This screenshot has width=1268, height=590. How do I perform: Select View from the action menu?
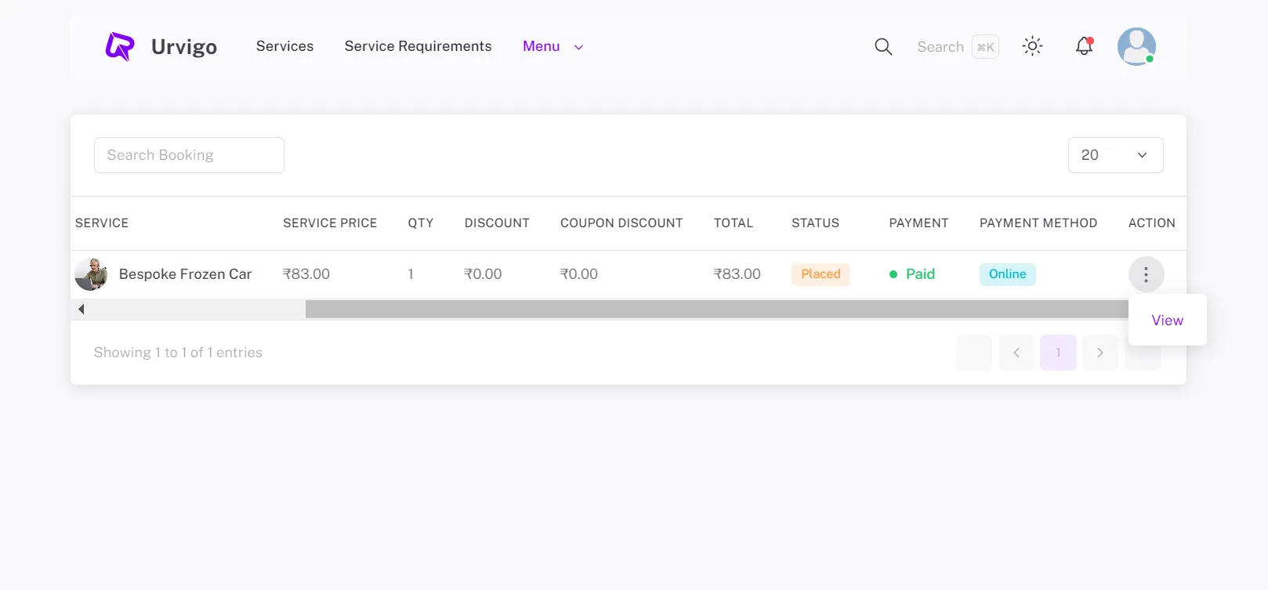pyautogui.click(x=1167, y=320)
